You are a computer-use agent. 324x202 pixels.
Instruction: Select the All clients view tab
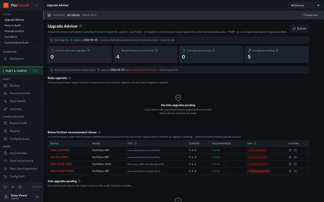(73, 15)
